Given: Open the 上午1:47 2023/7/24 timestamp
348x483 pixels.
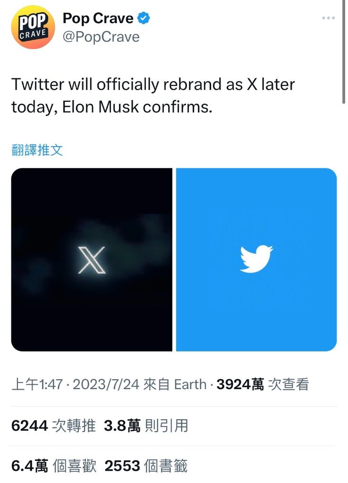Looking at the screenshot, I should (75, 384).
